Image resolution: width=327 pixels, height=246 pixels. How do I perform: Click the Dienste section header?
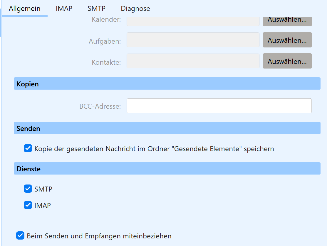pyautogui.click(x=167, y=169)
